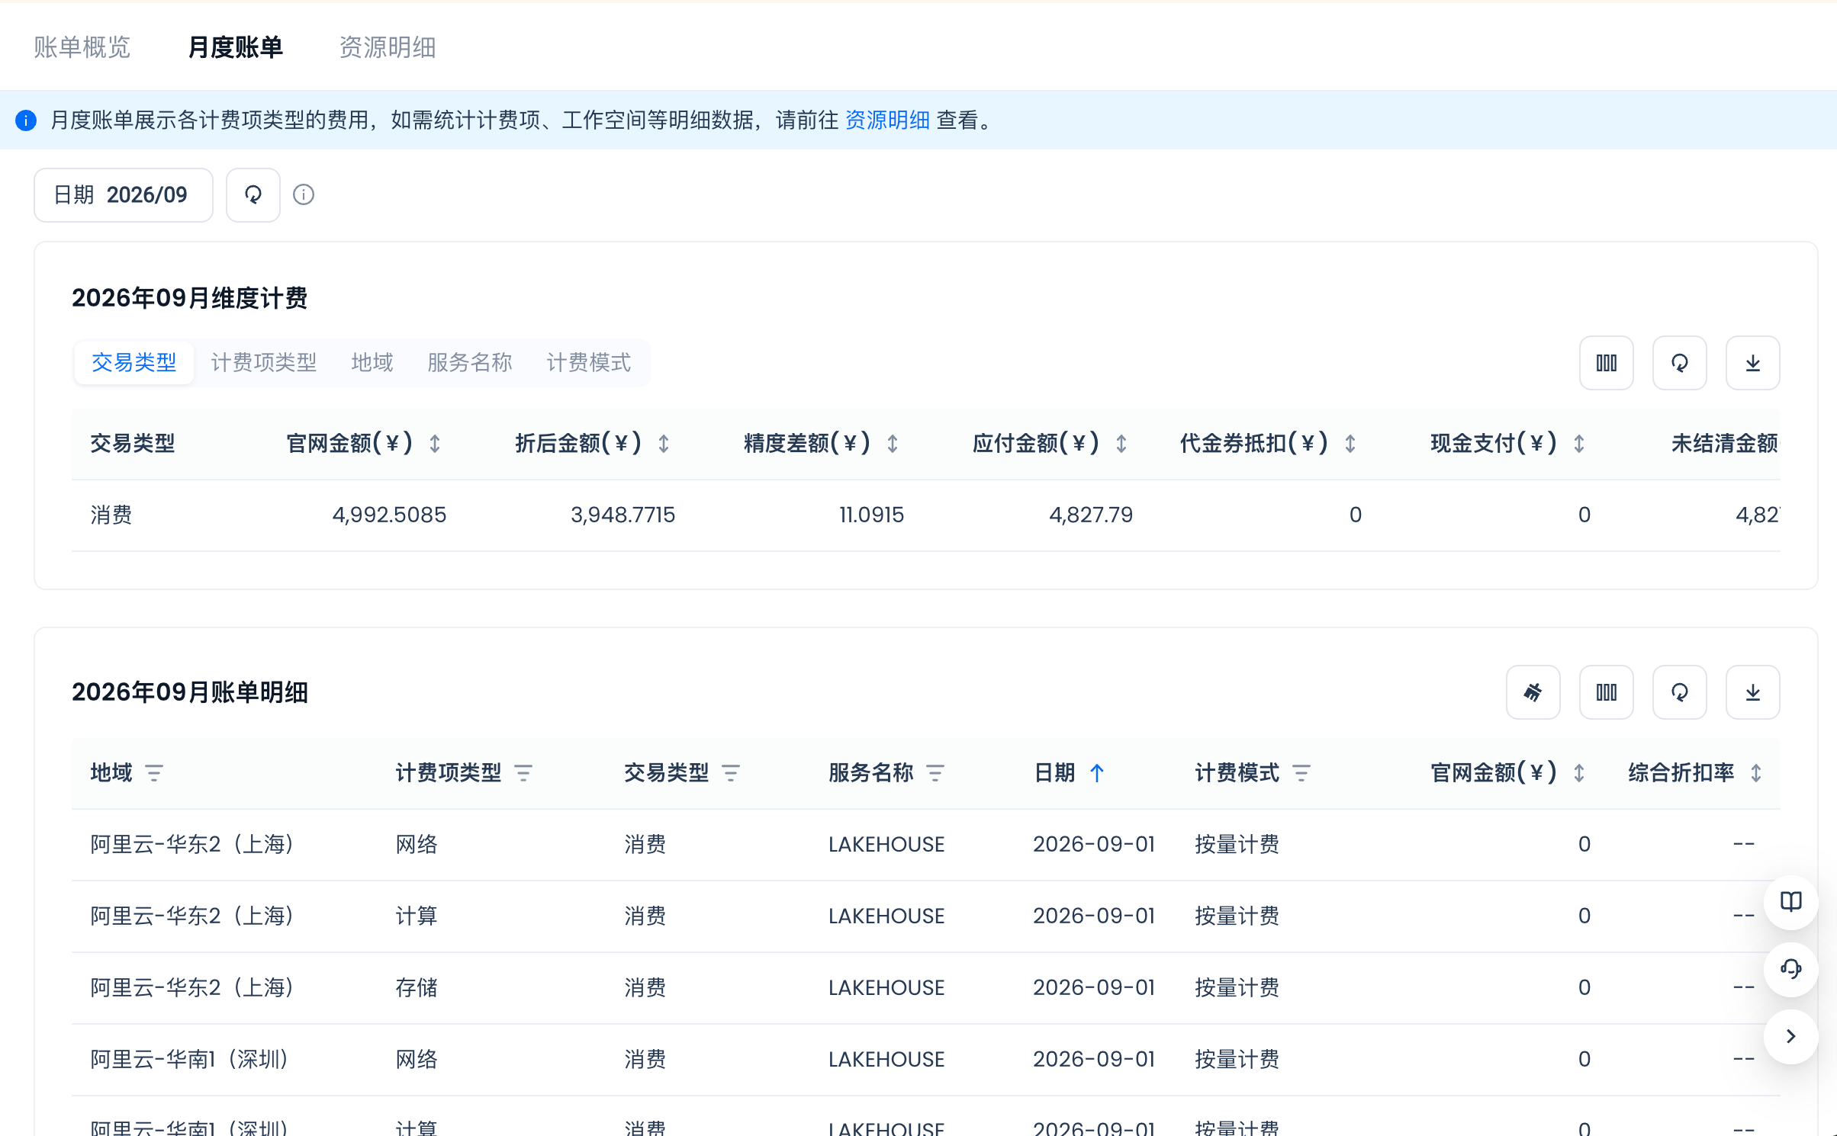Screen dimensions: 1837x1136
Task: Download the 2026年09月账单明细 table
Action: pos(1753,692)
